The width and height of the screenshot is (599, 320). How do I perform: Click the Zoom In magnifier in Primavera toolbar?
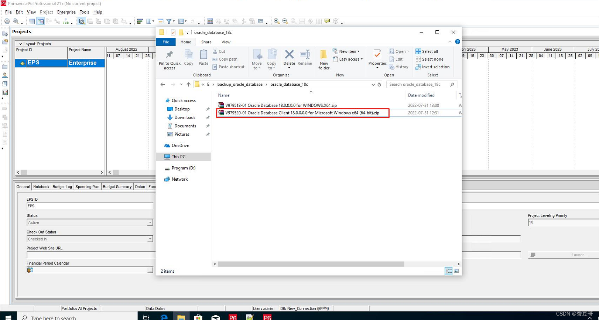(277, 21)
